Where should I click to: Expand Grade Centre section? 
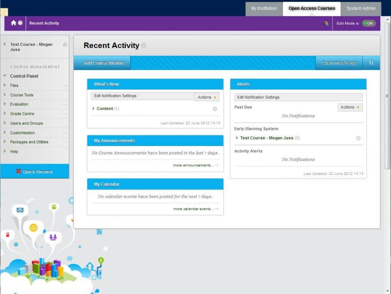(x=5, y=113)
